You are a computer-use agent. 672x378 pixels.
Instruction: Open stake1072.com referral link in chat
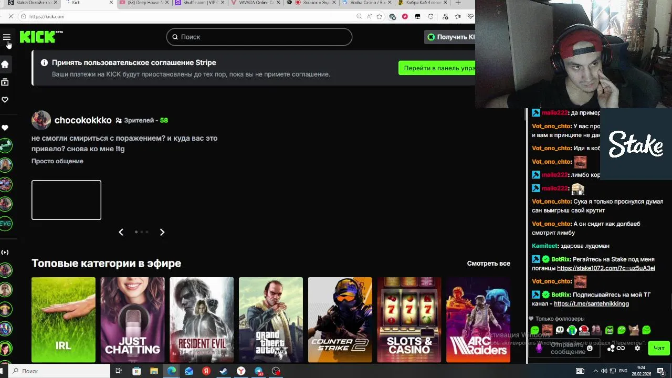tap(606, 268)
